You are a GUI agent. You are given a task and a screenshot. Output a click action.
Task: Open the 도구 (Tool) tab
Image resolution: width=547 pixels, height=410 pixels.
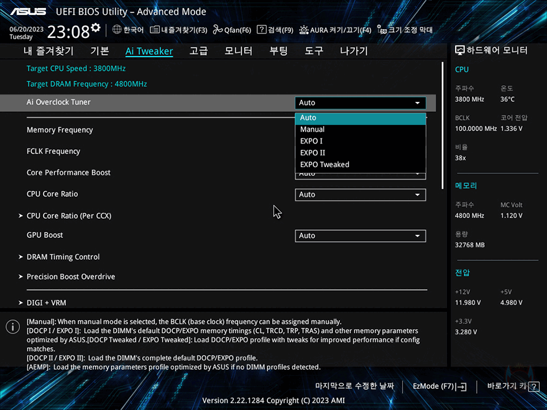[x=314, y=51]
